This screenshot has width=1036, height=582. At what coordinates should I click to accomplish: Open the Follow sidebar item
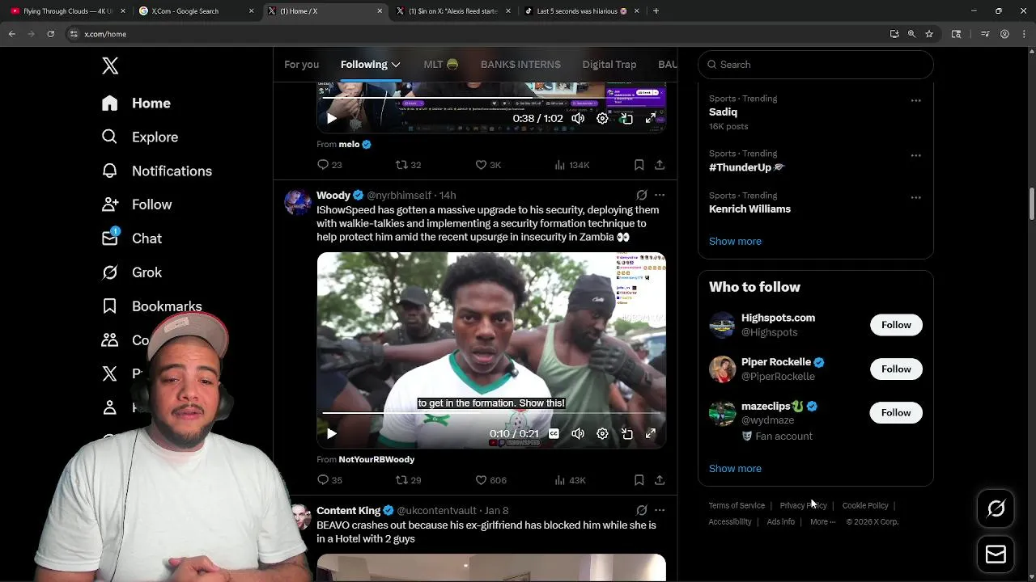pyautogui.click(x=136, y=205)
